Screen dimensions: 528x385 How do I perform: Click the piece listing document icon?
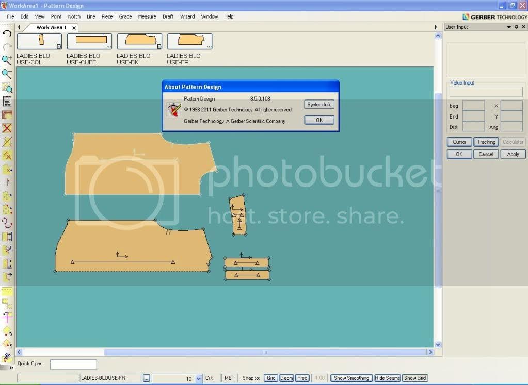coord(7,101)
